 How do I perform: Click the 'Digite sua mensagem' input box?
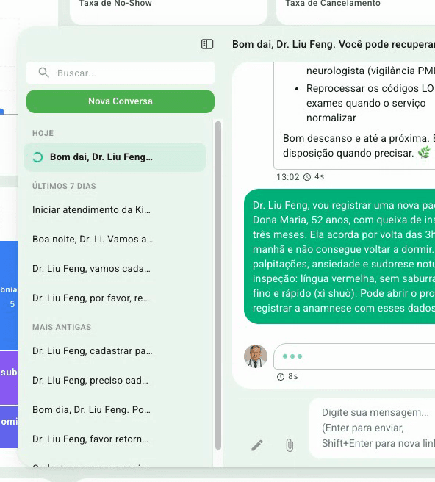[x=372, y=428]
